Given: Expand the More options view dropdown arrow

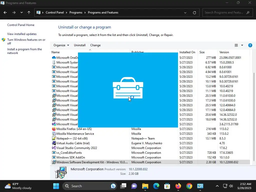Looking at the screenshot, I should [242, 45].
